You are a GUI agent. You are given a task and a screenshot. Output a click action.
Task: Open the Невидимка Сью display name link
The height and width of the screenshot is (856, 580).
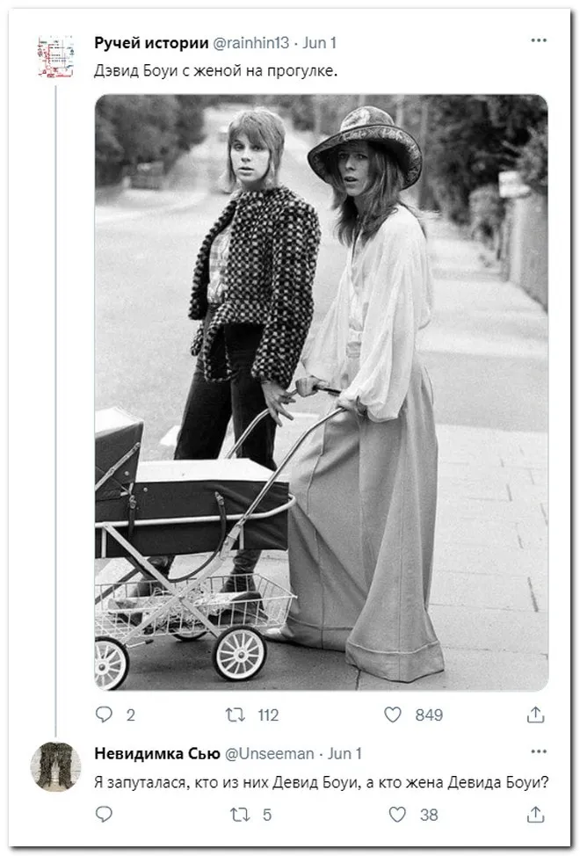pos(157,753)
